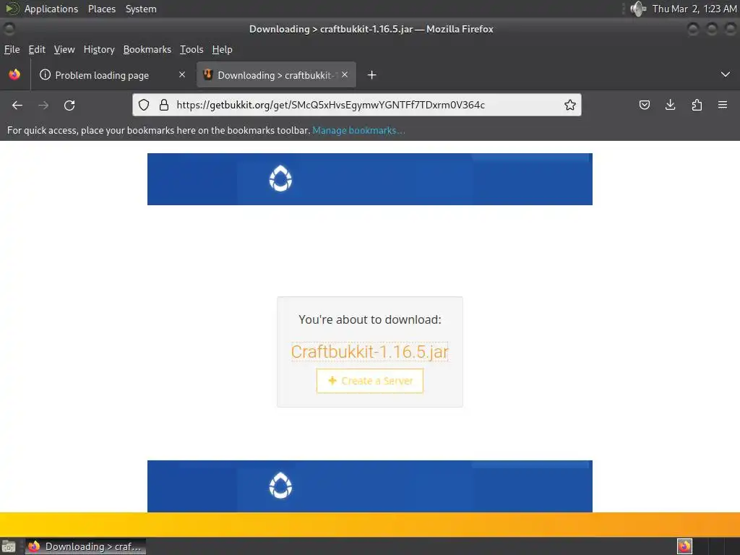Save page to Pocket
This screenshot has width=740, height=555.
644,105
